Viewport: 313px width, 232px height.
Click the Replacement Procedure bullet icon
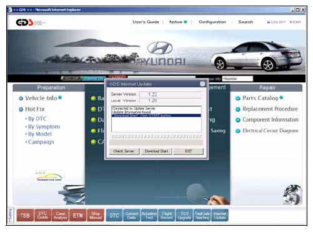(x=238, y=109)
